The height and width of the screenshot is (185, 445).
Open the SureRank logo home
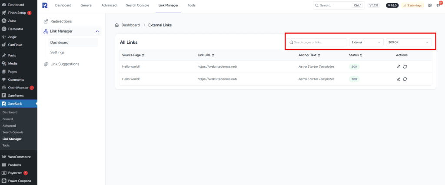pyautogui.click(x=45, y=5)
